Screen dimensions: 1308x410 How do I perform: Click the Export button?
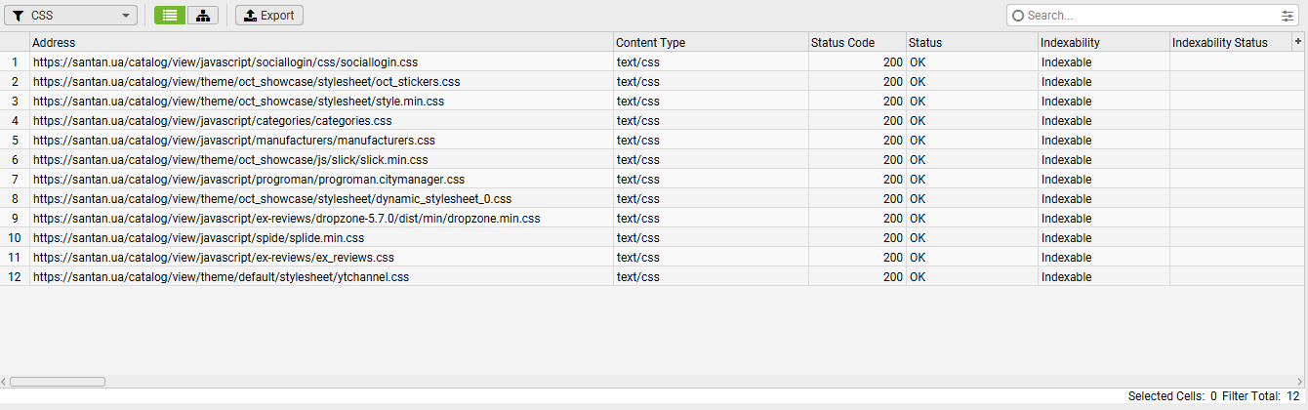pos(269,16)
